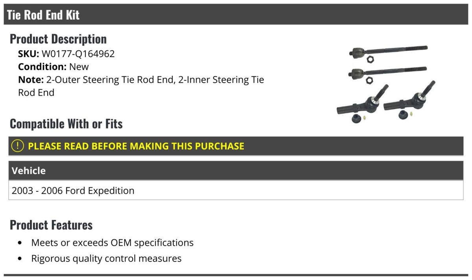Image resolution: width=472 pixels, height=280 pixels.
Task: Select the PLEASE READ BEFORE MAKING THIS PURCHASE banner
Action: [x=236, y=146]
